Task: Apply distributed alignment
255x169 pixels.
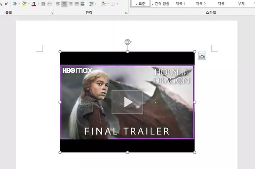Action: 83,4
